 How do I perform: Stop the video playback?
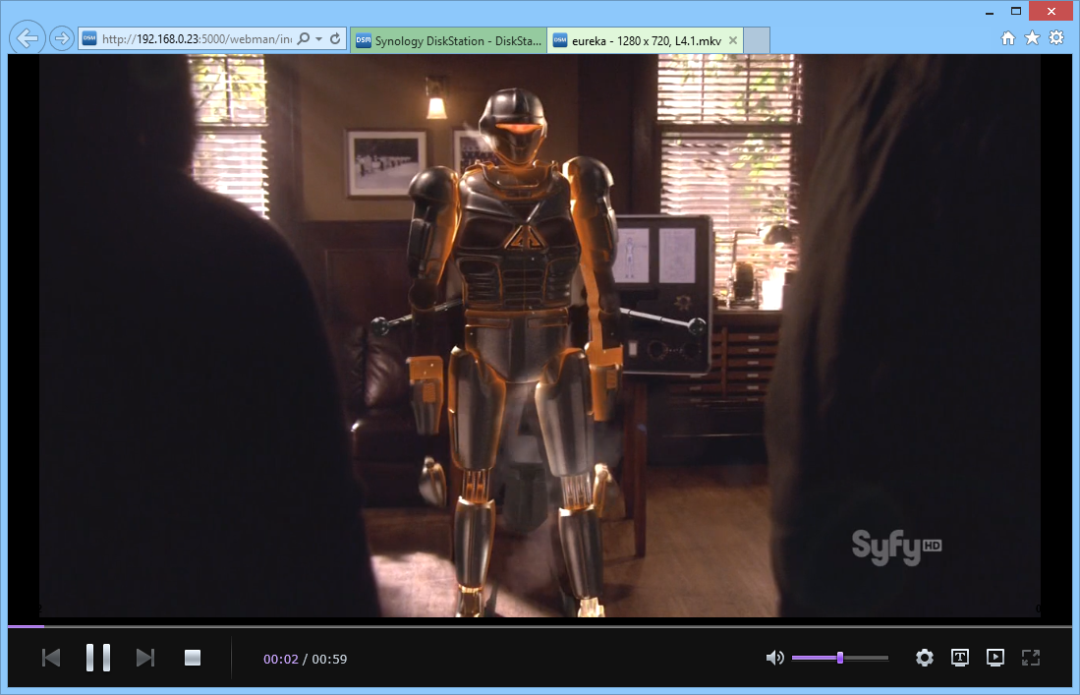(193, 658)
